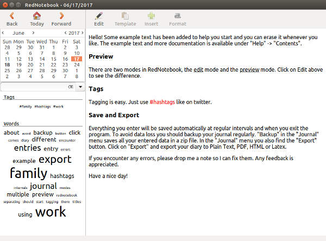Click the word 'different' in Words cloud
326x241 pixels.
coord(44,139)
